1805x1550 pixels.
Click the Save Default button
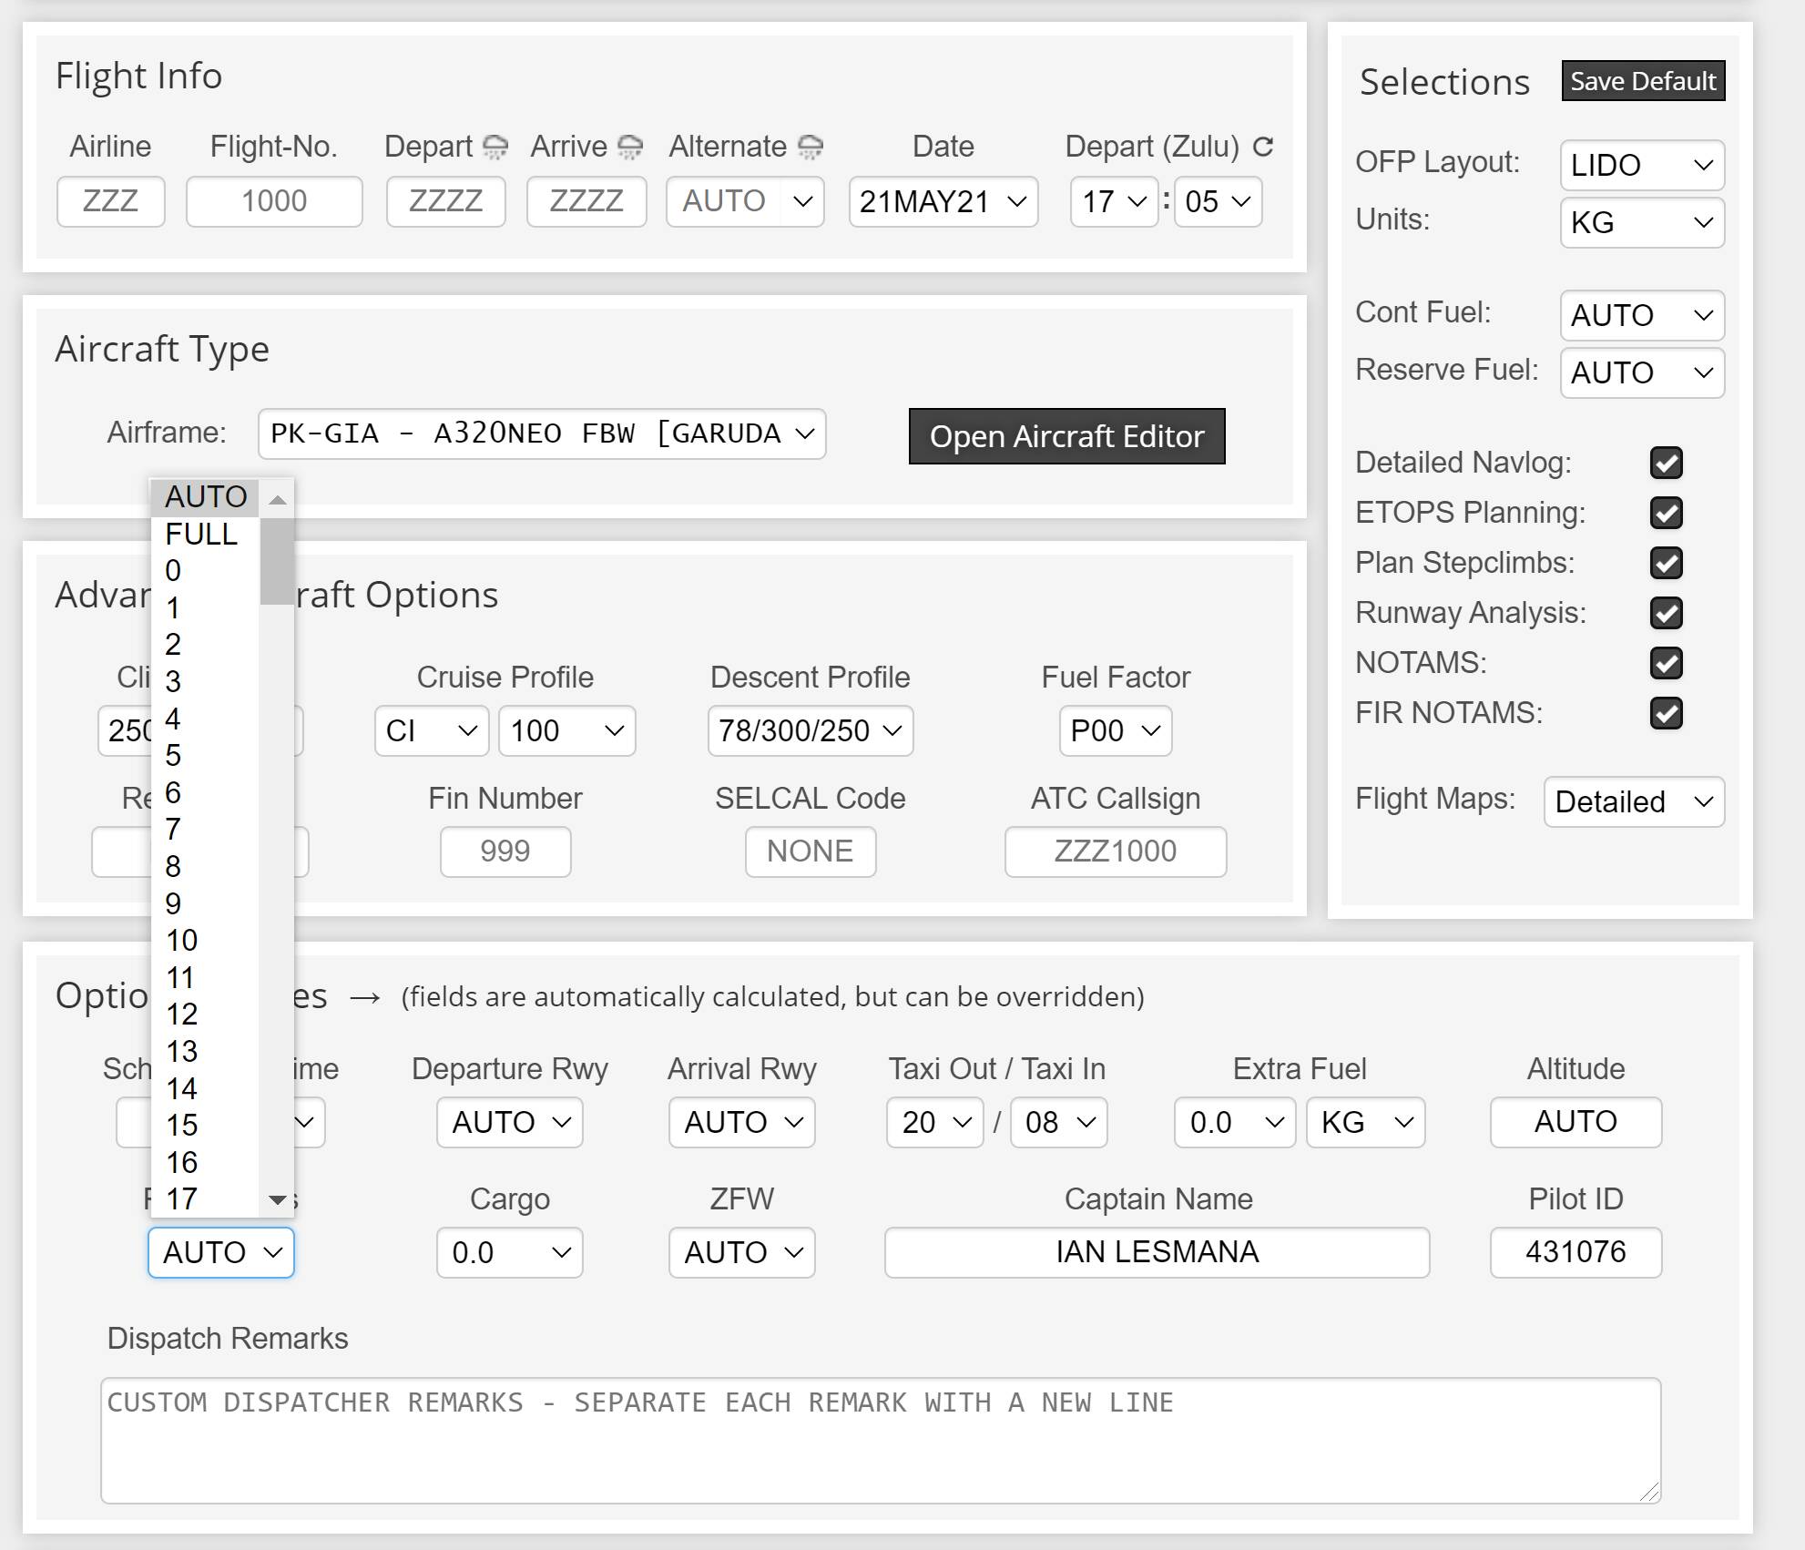[x=1642, y=81]
